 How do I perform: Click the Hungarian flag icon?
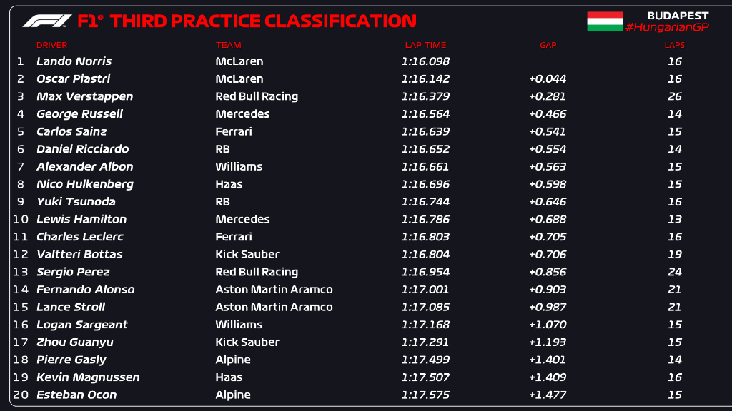pyautogui.click(x=605, y=21)
